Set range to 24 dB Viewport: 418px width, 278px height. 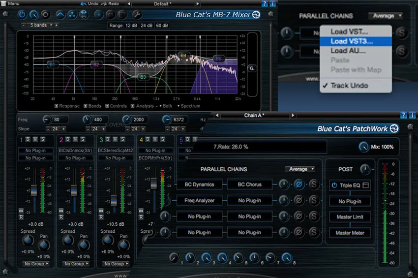147,26
